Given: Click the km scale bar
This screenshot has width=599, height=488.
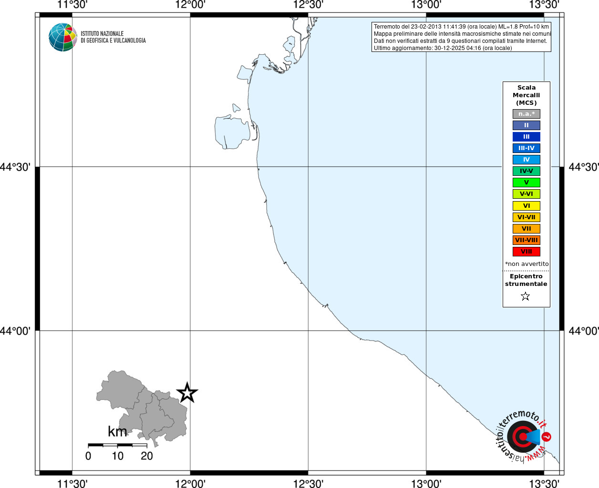Looking at the screenshot, I should 117,445.
